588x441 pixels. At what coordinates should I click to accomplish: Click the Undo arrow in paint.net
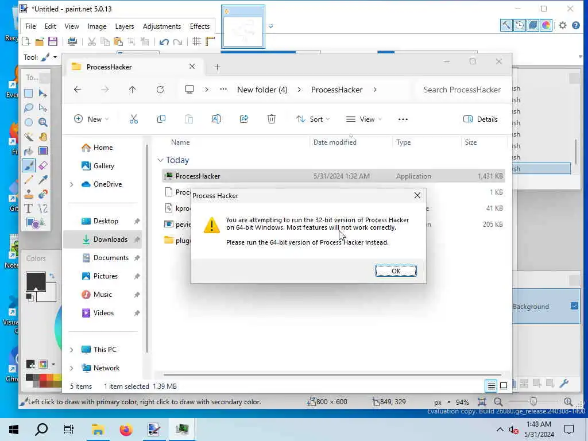(164, 41)
